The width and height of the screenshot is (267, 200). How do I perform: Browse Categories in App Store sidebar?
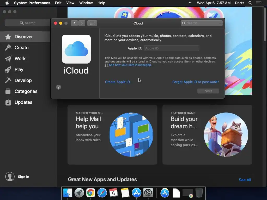25,91
